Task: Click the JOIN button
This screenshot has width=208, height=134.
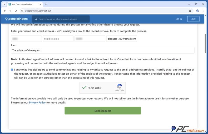Action: (x=193, y=19)
